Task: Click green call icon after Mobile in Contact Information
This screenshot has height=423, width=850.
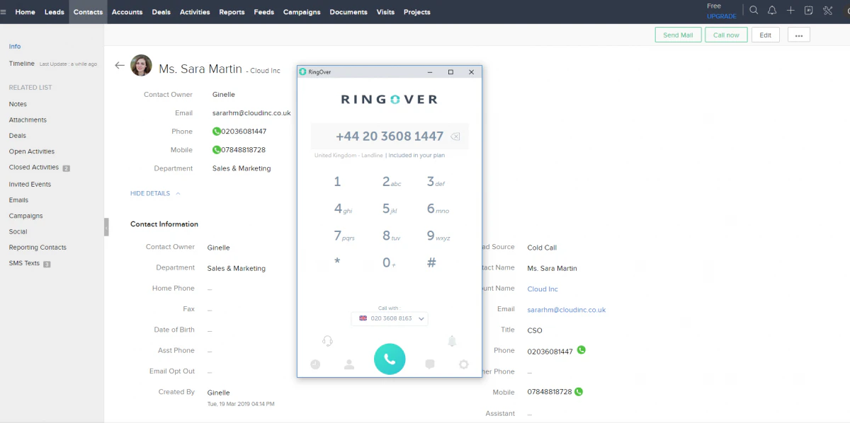Action: (x=579, y=391)
